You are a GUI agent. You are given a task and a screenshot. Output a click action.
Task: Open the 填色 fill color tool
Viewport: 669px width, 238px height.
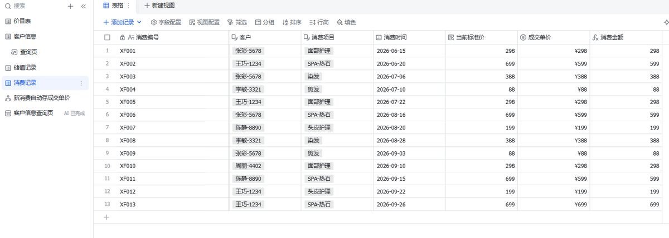click(x=346, y=22)
